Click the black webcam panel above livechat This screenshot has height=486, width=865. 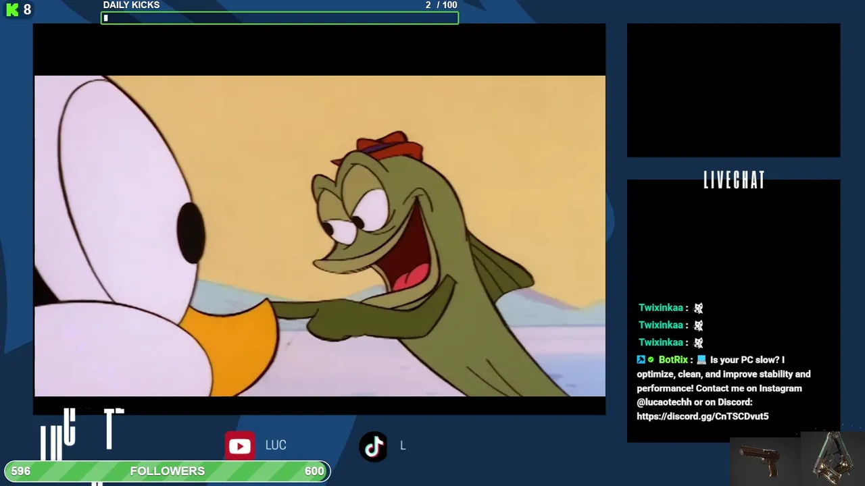(733, 90)
